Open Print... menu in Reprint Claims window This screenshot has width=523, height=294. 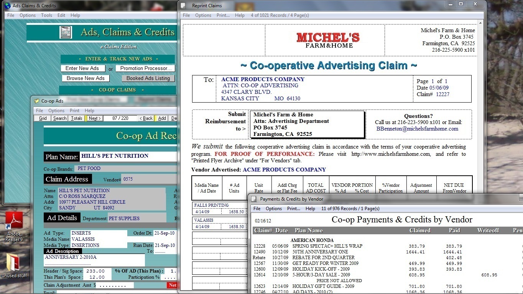(223, 15)
